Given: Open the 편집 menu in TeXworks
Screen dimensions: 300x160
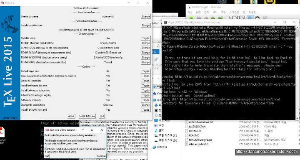Looking at the screenshot, I should pyautogui.click(x=198, y=12).
